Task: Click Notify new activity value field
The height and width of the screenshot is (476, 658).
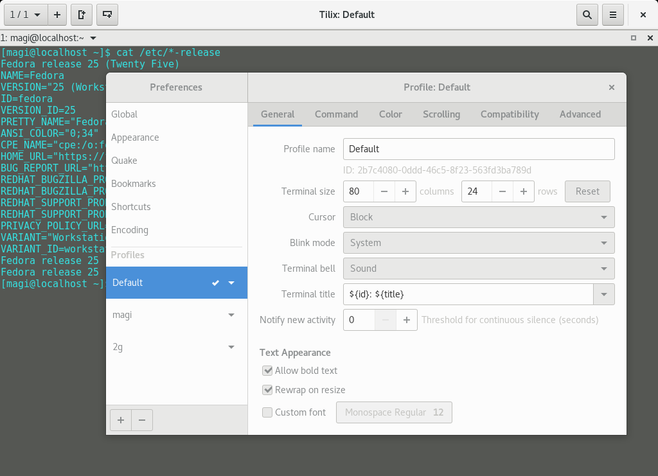Action: 359,320
